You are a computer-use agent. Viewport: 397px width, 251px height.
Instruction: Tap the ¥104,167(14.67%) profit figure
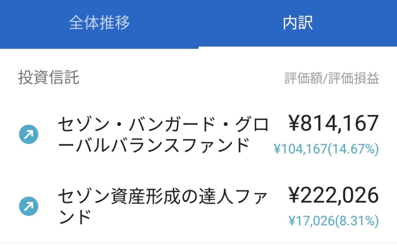point(326,149)
